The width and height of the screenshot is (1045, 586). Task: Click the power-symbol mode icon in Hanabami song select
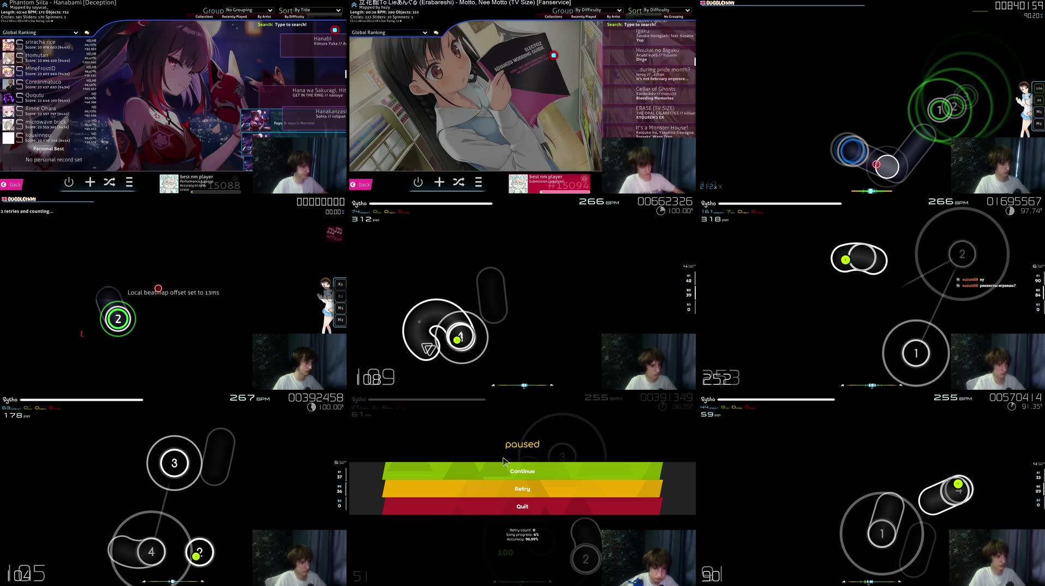click(69, 183)
